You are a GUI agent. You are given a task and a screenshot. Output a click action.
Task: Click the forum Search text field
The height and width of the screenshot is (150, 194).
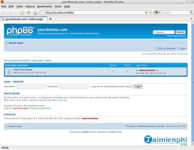pyautogui.click(x=164, y=32)
